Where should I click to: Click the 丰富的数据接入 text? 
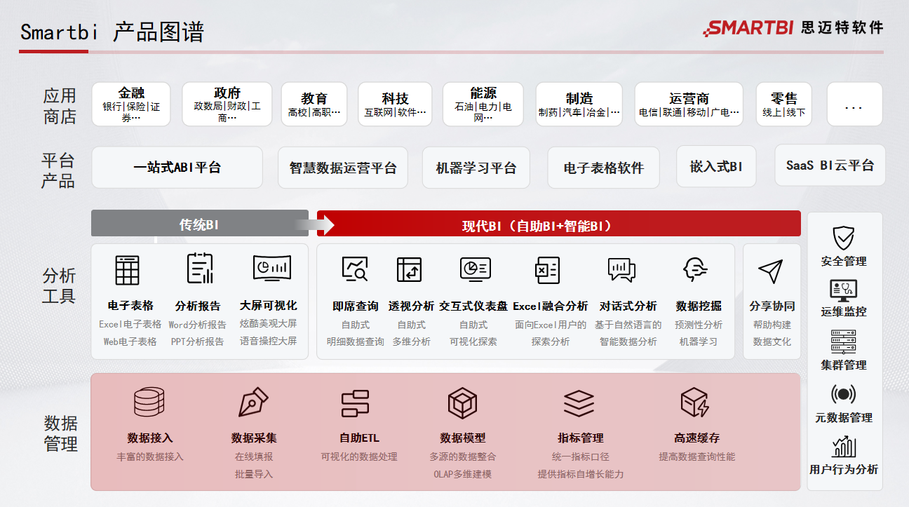click(150, 457)
